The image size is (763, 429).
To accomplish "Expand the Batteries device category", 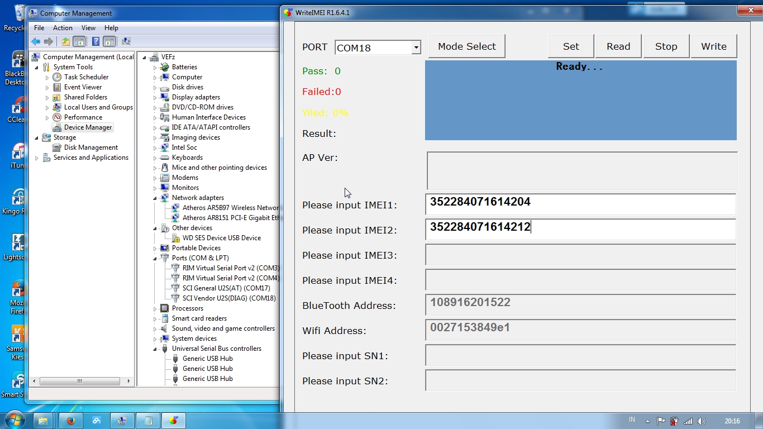I will (155, 67).
